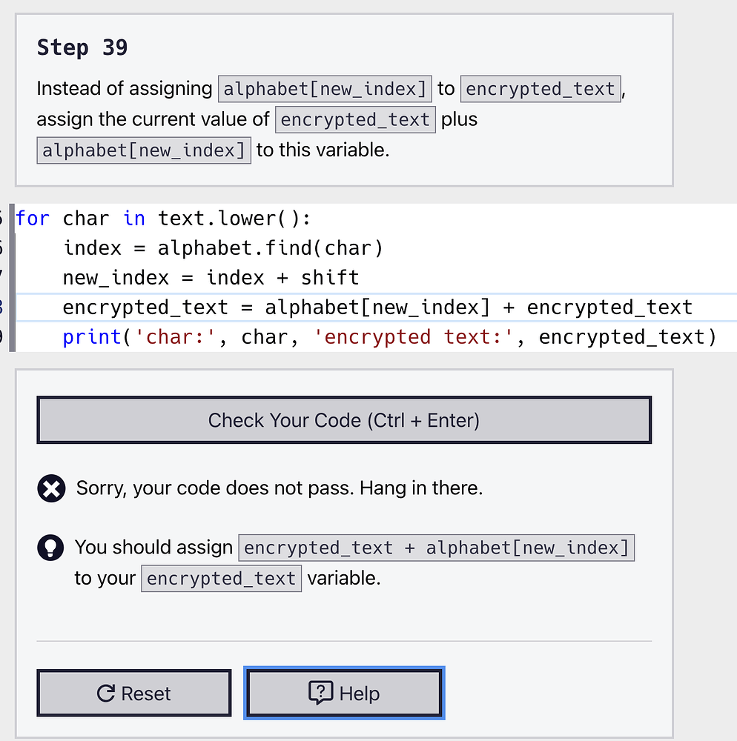The image size is (737, 741).
Task: Click the lightbulb hint icon
Action: click(52, 548)
